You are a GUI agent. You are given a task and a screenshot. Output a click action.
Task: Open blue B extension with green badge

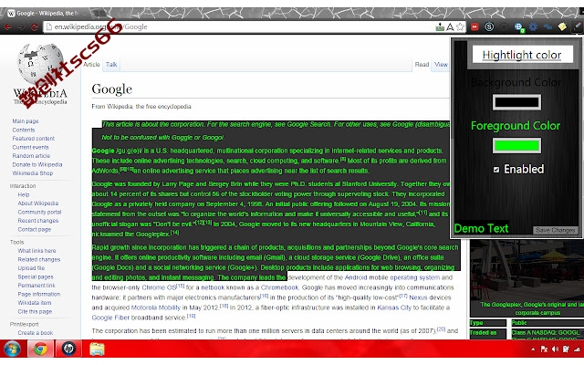click(x=519, y=27)
